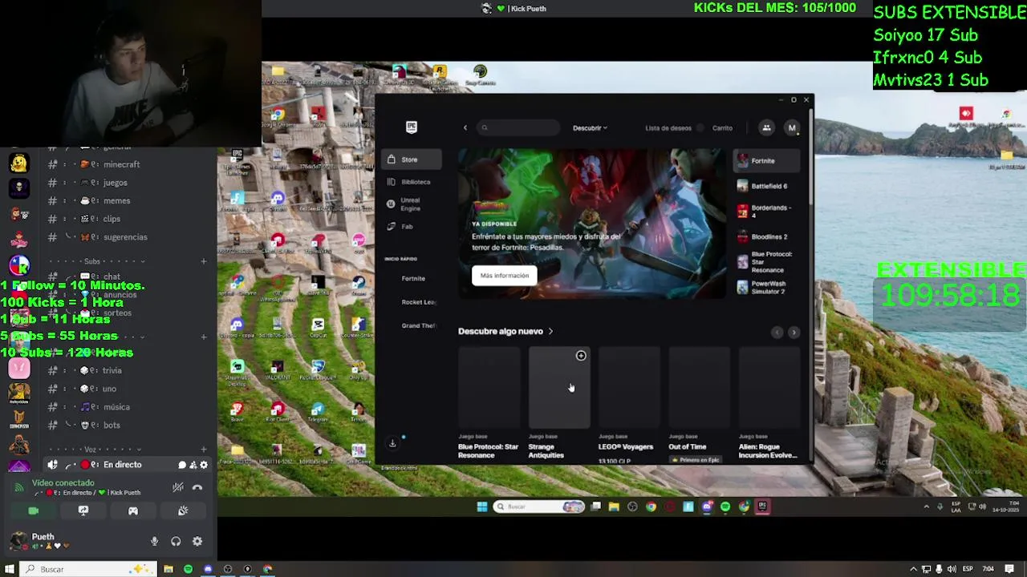
Task: Click carousel next arrow
Action: 794,332
